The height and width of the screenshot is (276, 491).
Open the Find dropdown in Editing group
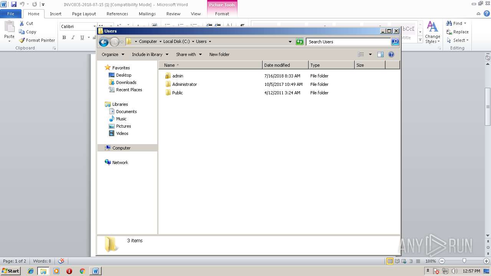coord(456,23)
